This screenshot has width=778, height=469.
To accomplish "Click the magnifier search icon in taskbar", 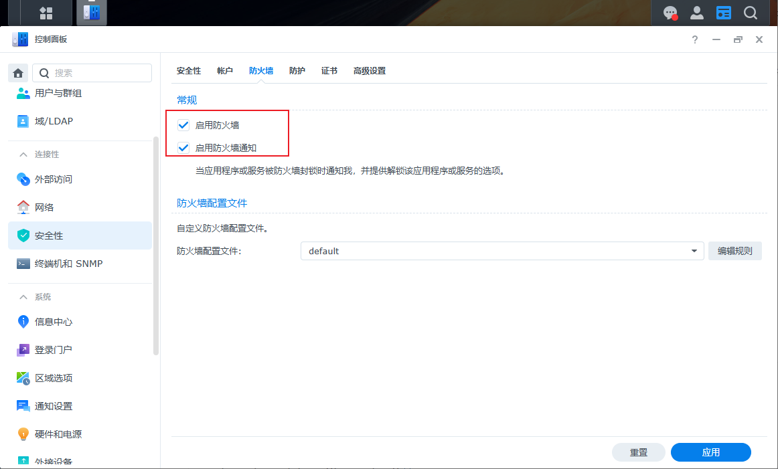I will pos(751,13).
